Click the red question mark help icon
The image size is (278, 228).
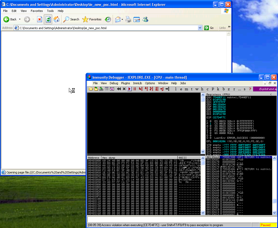(250, 89)
